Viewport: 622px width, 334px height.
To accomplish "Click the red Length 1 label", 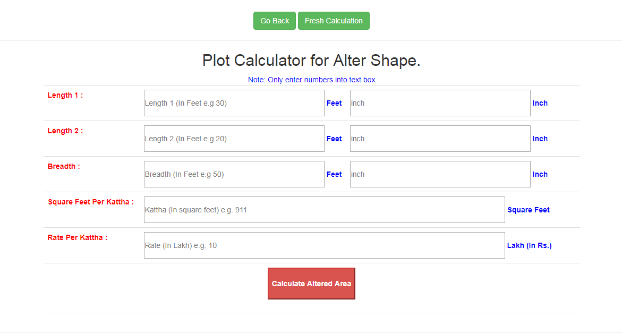I will click(x=65, y=95).
